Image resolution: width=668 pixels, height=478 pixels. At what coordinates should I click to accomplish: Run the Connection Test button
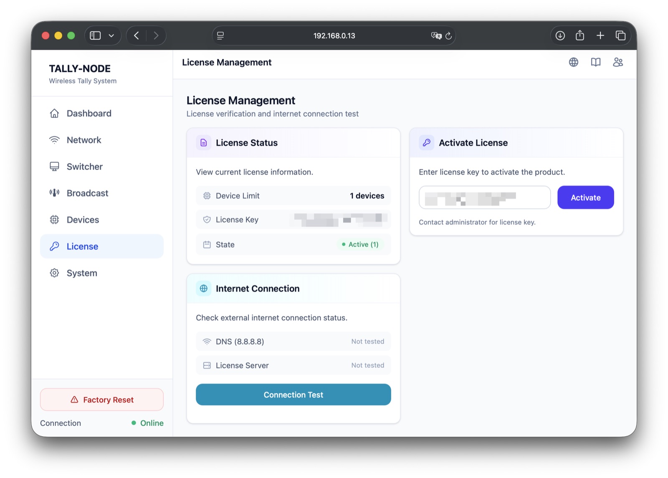pyautogui.click(x=294, y=395)
